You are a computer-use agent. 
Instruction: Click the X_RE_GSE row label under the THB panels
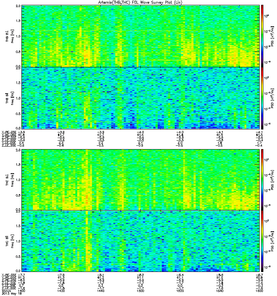[x=9, y=132]
